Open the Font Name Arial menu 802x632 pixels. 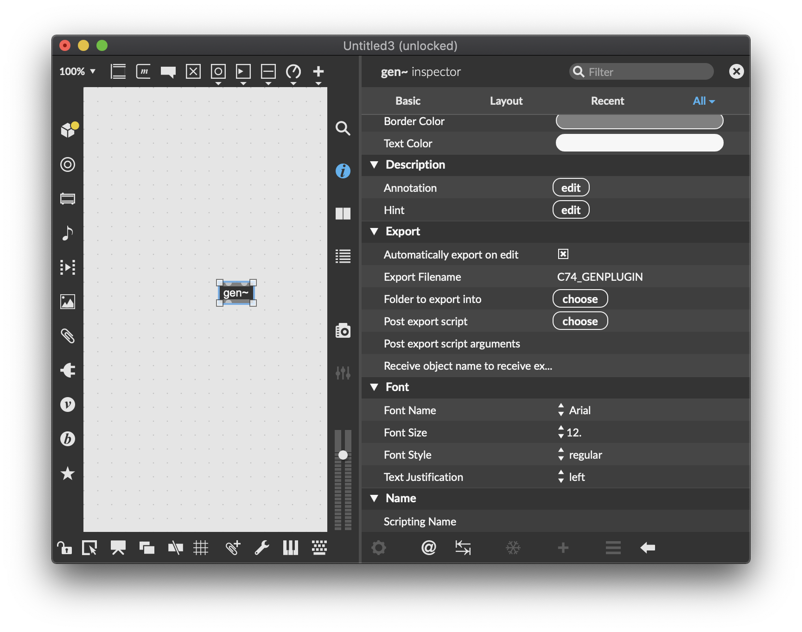pos(575,410)
